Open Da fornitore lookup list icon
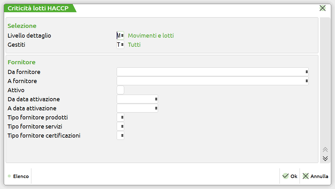The height and width of the screenshot is (189, 335). [x=306, y=72]
